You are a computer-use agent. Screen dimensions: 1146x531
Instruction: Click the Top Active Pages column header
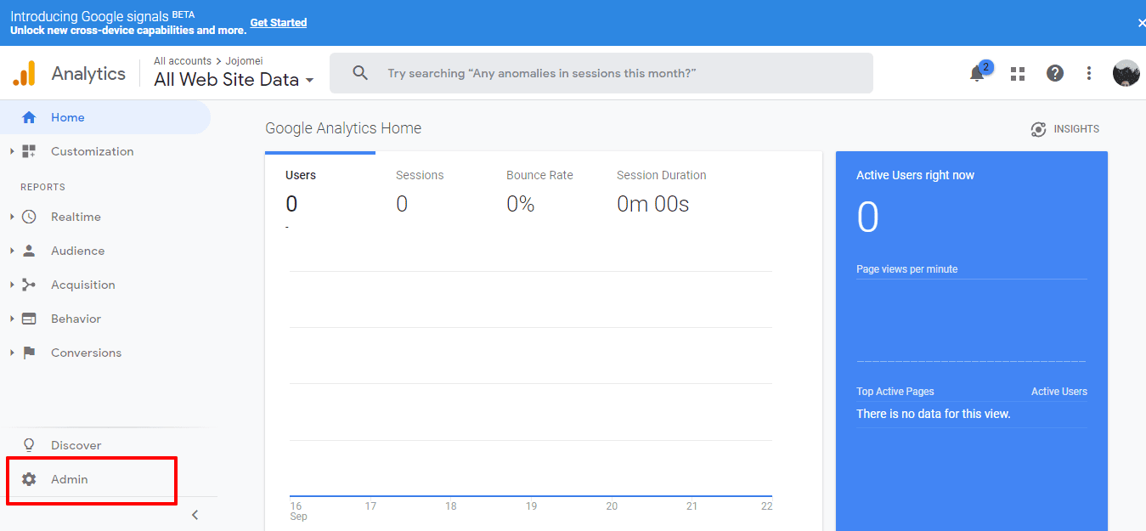[895, 392]
